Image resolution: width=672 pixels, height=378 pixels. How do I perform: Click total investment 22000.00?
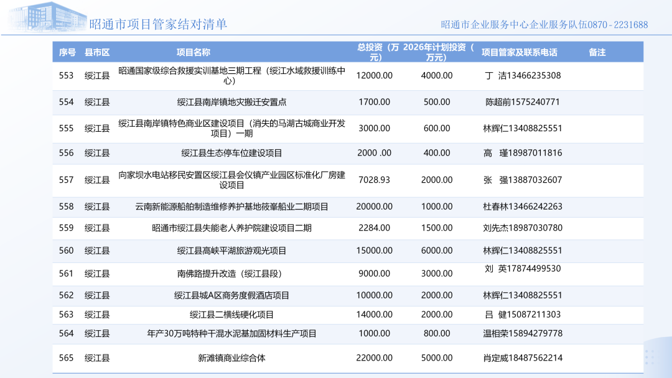(374, 358)
